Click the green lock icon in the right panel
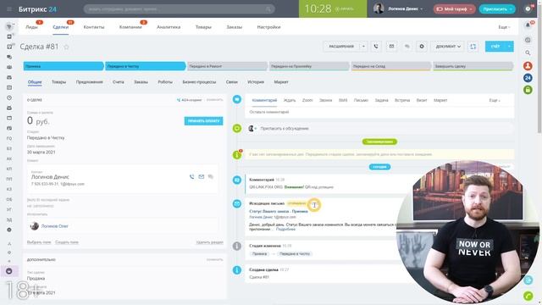The height and width of the screenshot is (305, 542). [x=528, y=90]
